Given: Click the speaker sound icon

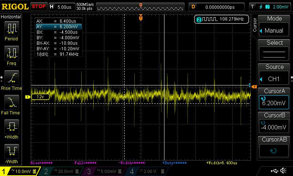Looking at the screenshot, I should tap(283, 171).
